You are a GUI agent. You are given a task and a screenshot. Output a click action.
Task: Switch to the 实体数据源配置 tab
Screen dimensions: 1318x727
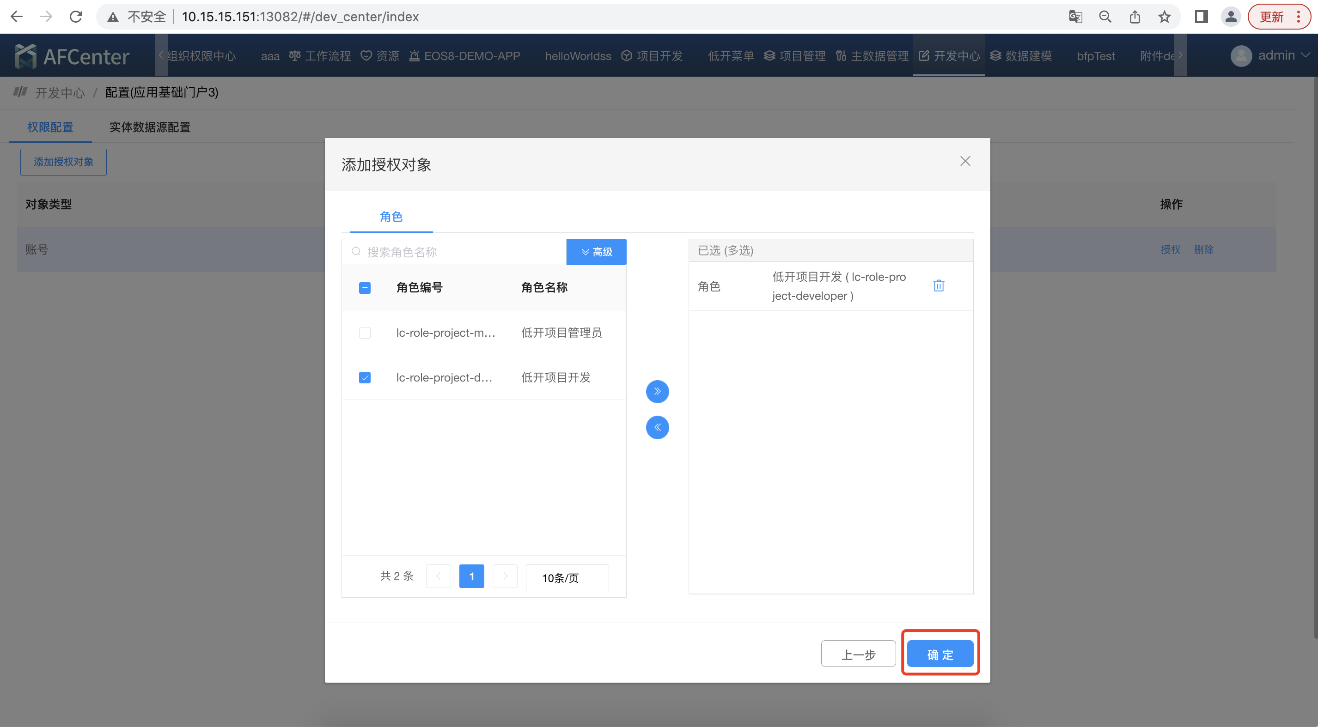[150, 127]
